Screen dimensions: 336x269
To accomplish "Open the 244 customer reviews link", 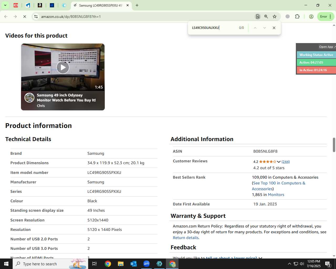I will click(286, 162).
